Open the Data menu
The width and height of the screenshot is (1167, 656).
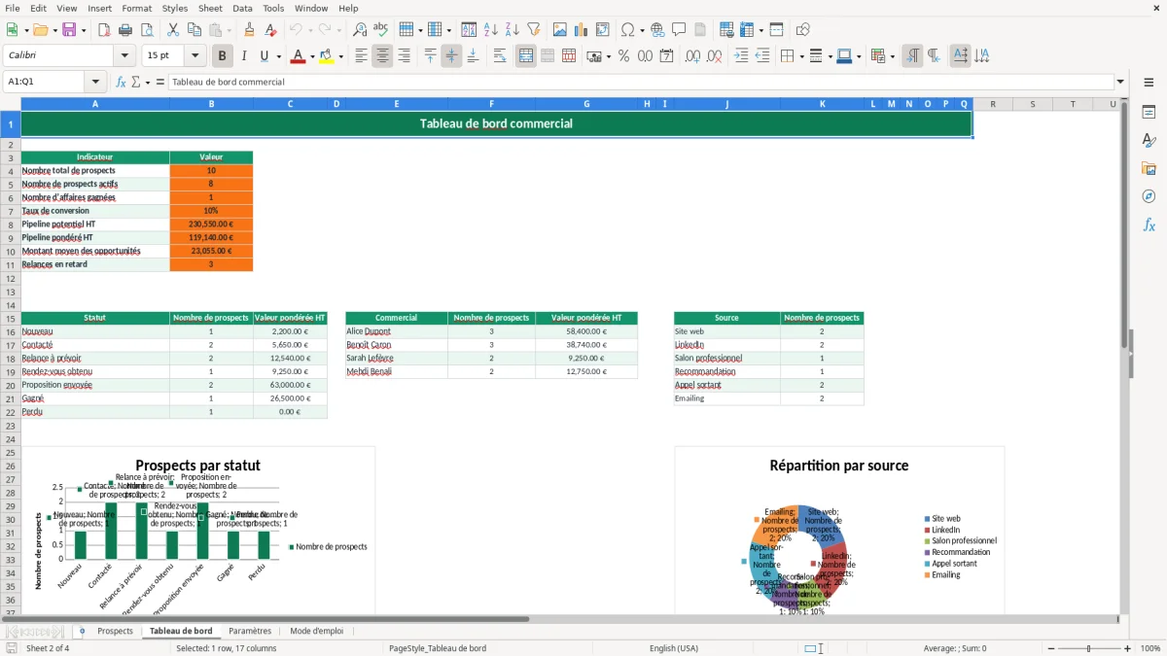[242, 8]
